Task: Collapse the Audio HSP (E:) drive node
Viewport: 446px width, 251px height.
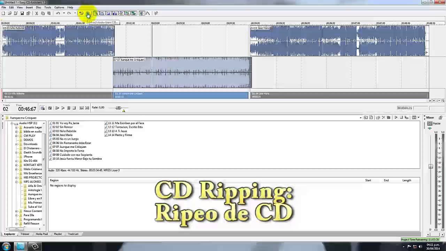Action: coord(12,123)
